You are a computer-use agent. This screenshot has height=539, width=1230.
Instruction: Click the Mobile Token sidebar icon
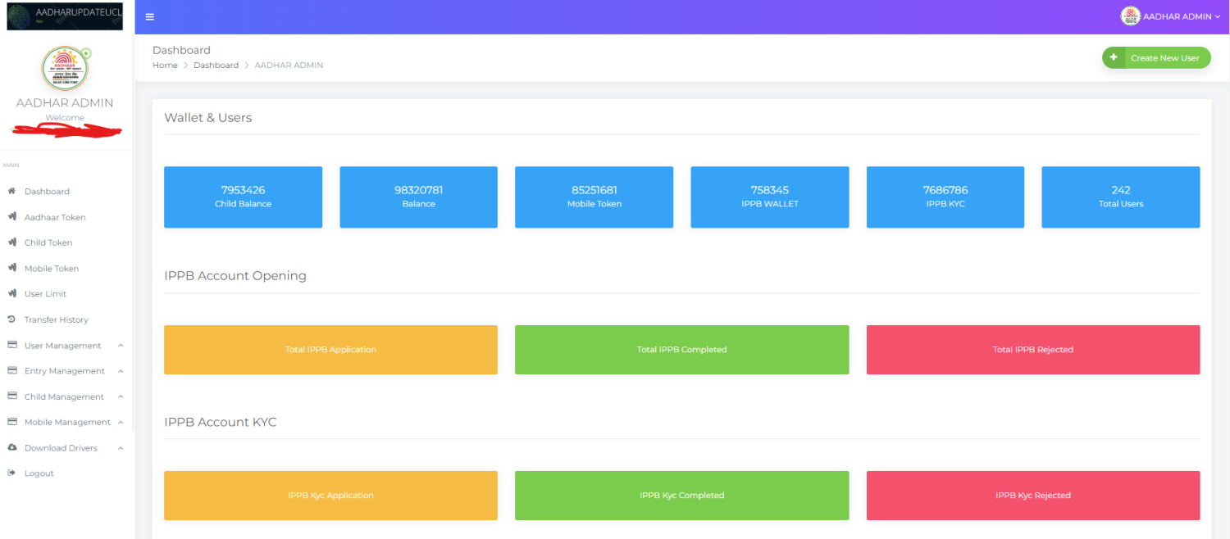[x=11, y=269]
